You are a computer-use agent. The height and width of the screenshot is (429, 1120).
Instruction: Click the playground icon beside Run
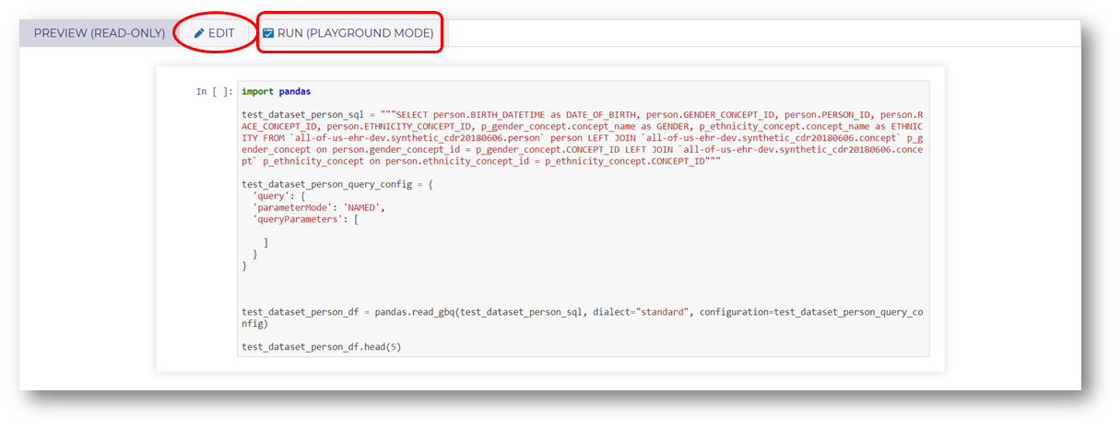268,33
